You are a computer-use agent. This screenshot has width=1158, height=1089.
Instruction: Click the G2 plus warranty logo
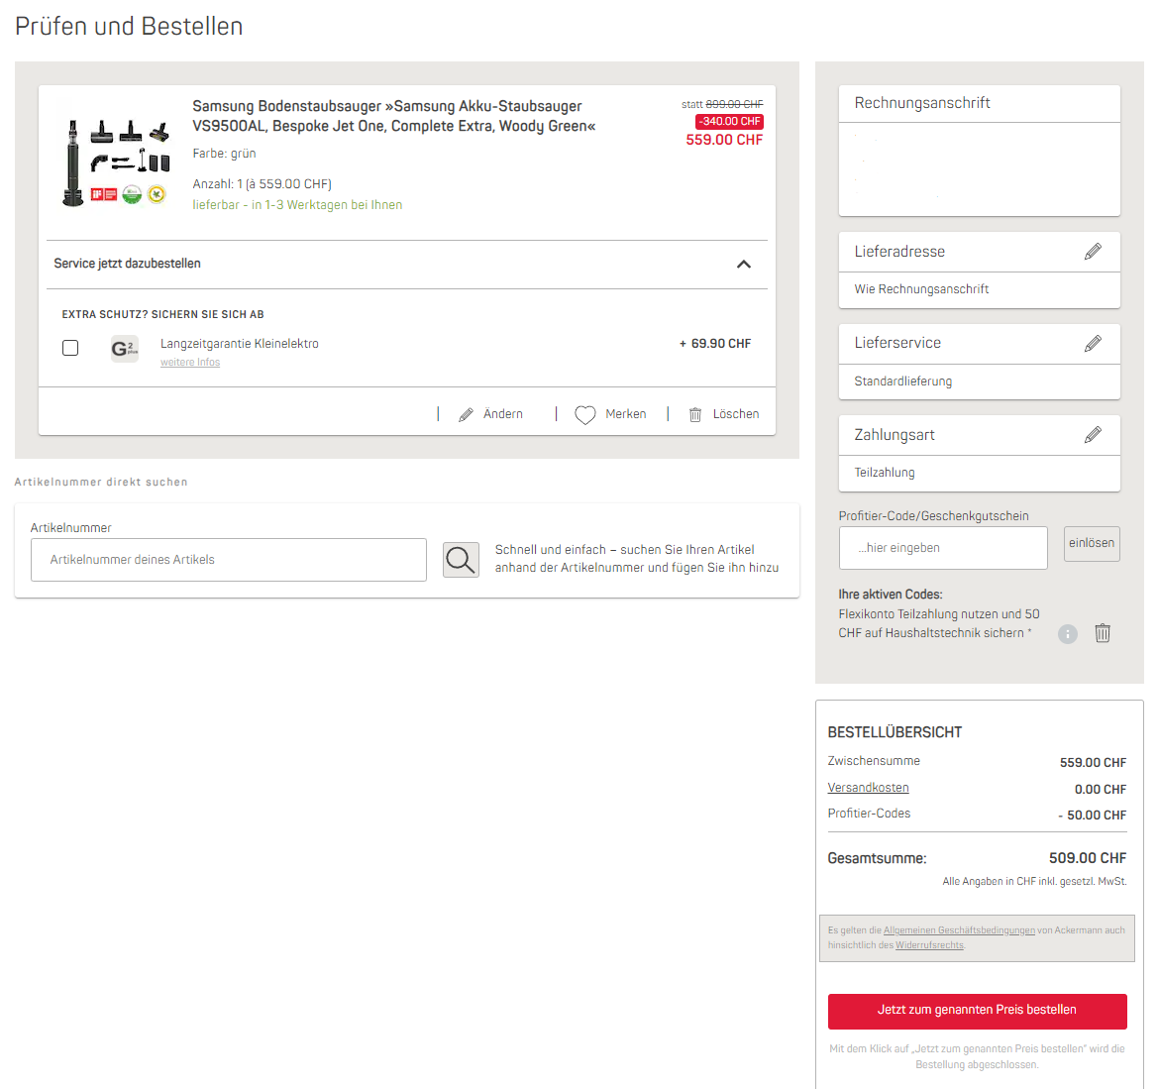(125, 349)
